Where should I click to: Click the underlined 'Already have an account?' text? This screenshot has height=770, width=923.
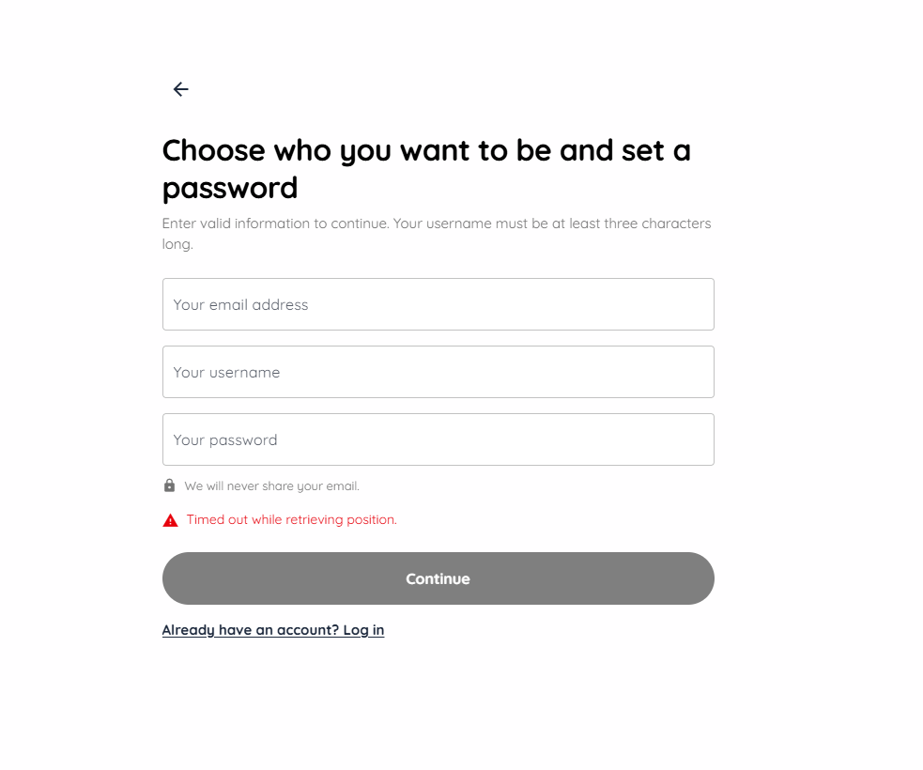click(x=273, y=629)
